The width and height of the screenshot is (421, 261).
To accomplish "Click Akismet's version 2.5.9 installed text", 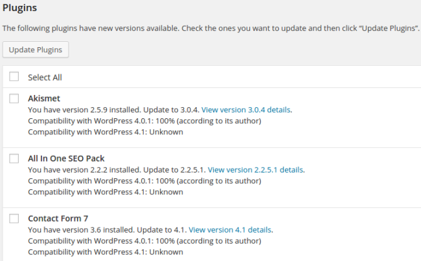I will [x=84, y=110].
